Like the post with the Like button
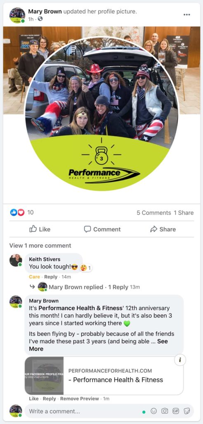 click(40, 229)
